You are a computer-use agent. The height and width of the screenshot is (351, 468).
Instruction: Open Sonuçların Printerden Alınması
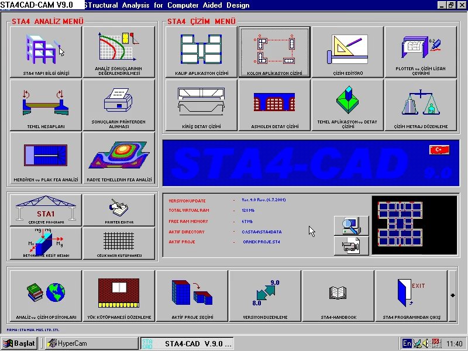point(119,105)
